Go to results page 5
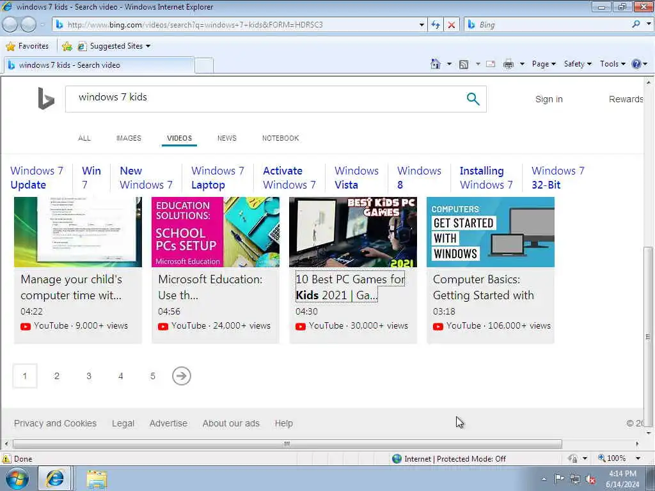This screenshot has width=655, height=491. tap(152, 376)
